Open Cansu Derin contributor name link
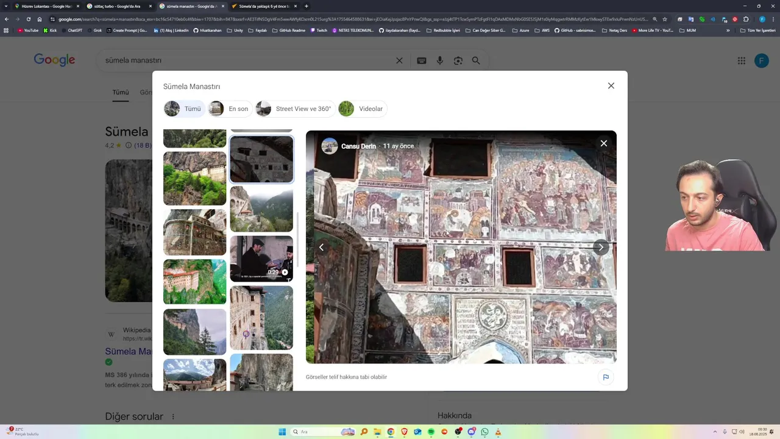Screen dimensions: 780x439 tap(358, 146)
